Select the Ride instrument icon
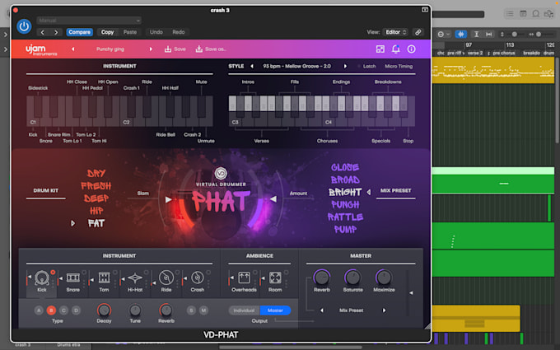The height and width of the screenshot is (350, 560). (166, 278)
